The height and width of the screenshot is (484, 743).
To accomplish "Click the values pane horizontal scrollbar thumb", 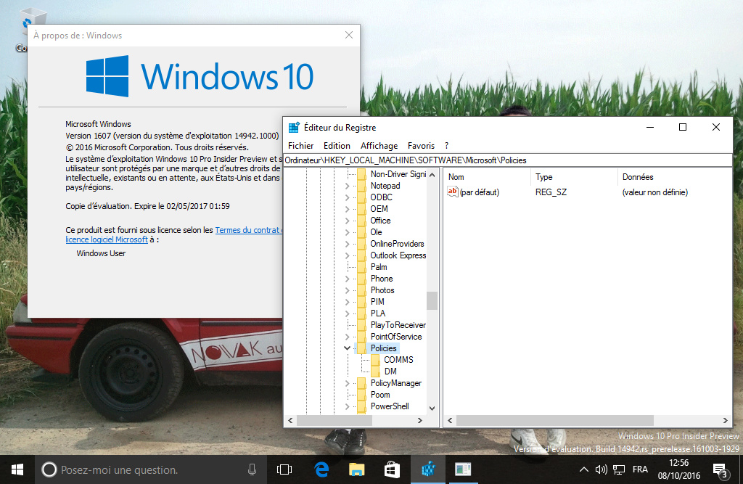I will (555, 420).
